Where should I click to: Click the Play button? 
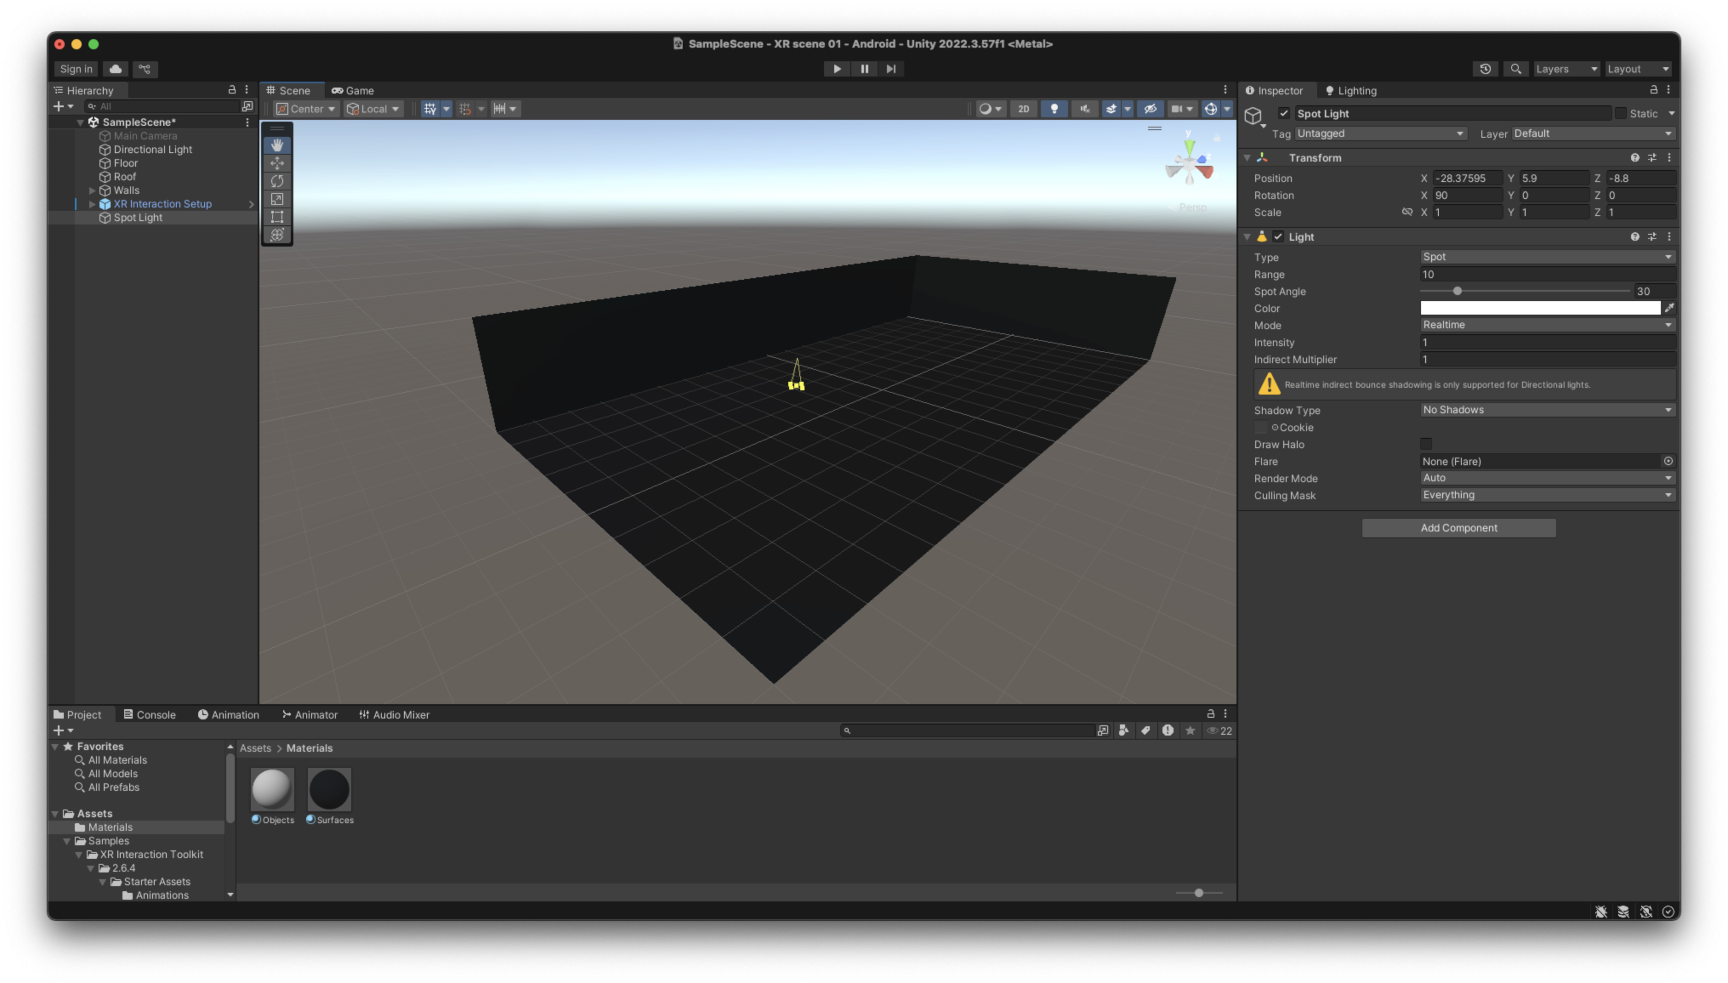coord(836,69)
